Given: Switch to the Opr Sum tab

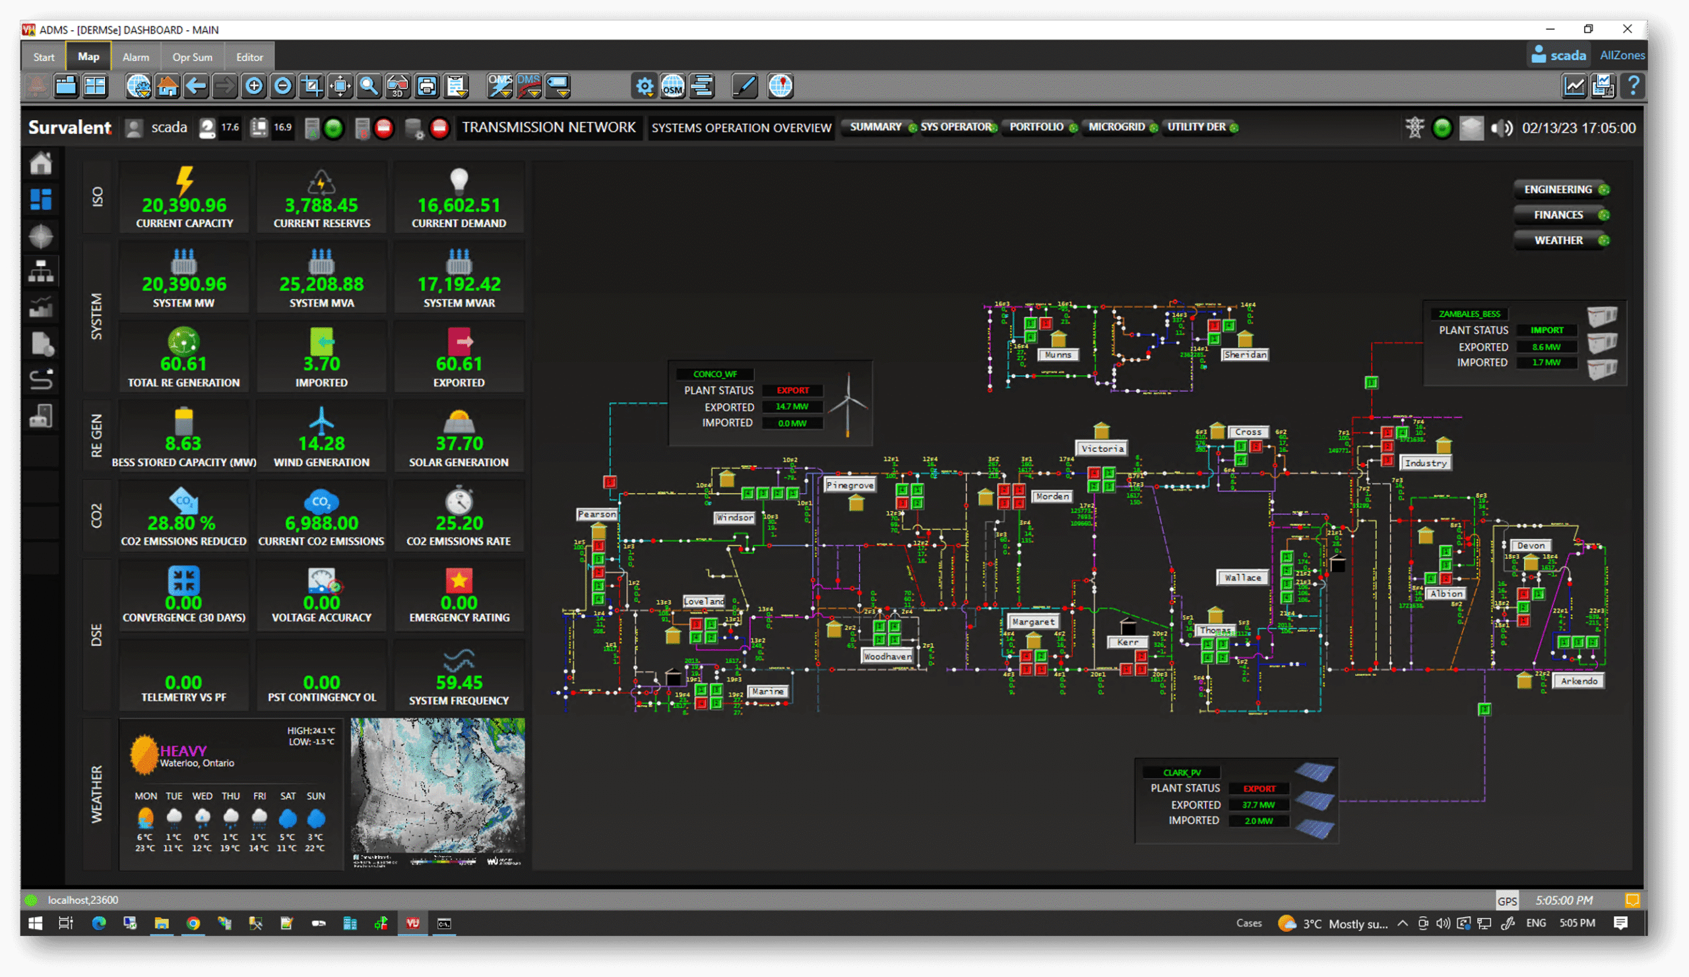Looking at the screenshot, I should (193, 57).
